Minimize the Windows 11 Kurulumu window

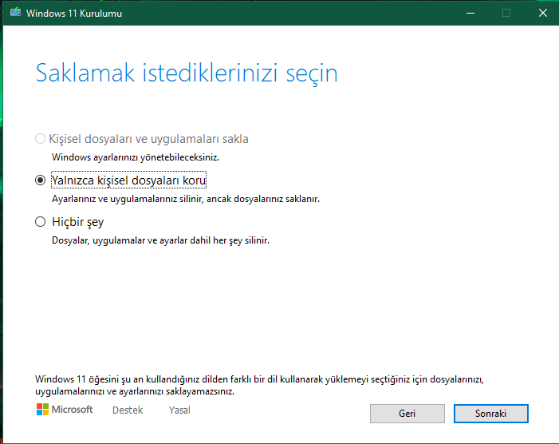click(x=470, y=14)
